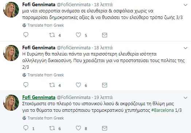The height and width of the screenshot is (133, 191).
Task: Retweet the 2/3 tweet about Europe
Action: click(x=52, y=85)
